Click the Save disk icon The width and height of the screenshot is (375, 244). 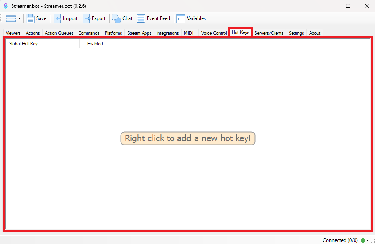[x=30, y=18]
